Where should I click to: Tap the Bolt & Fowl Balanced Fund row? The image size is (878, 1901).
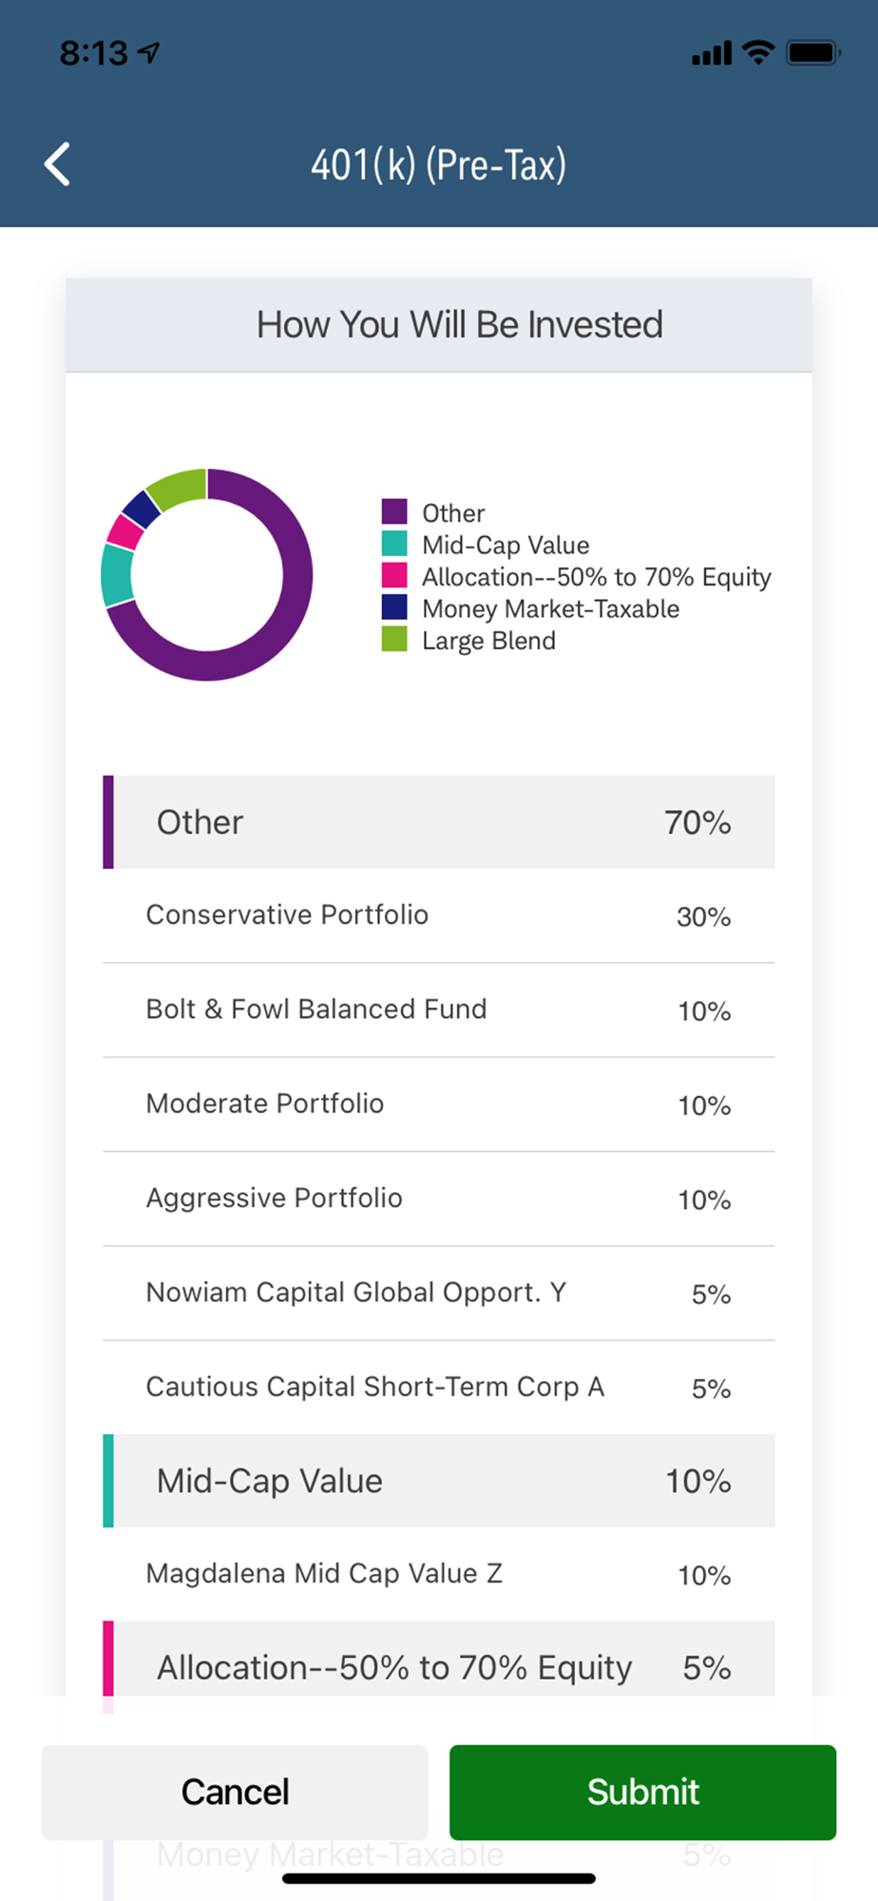[x=439, y=1009]
